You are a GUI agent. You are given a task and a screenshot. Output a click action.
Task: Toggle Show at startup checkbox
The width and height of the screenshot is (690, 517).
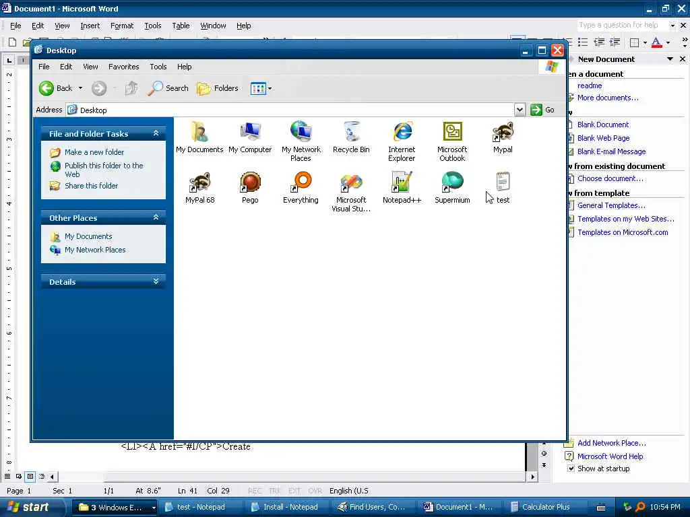[x=571, y=469]
